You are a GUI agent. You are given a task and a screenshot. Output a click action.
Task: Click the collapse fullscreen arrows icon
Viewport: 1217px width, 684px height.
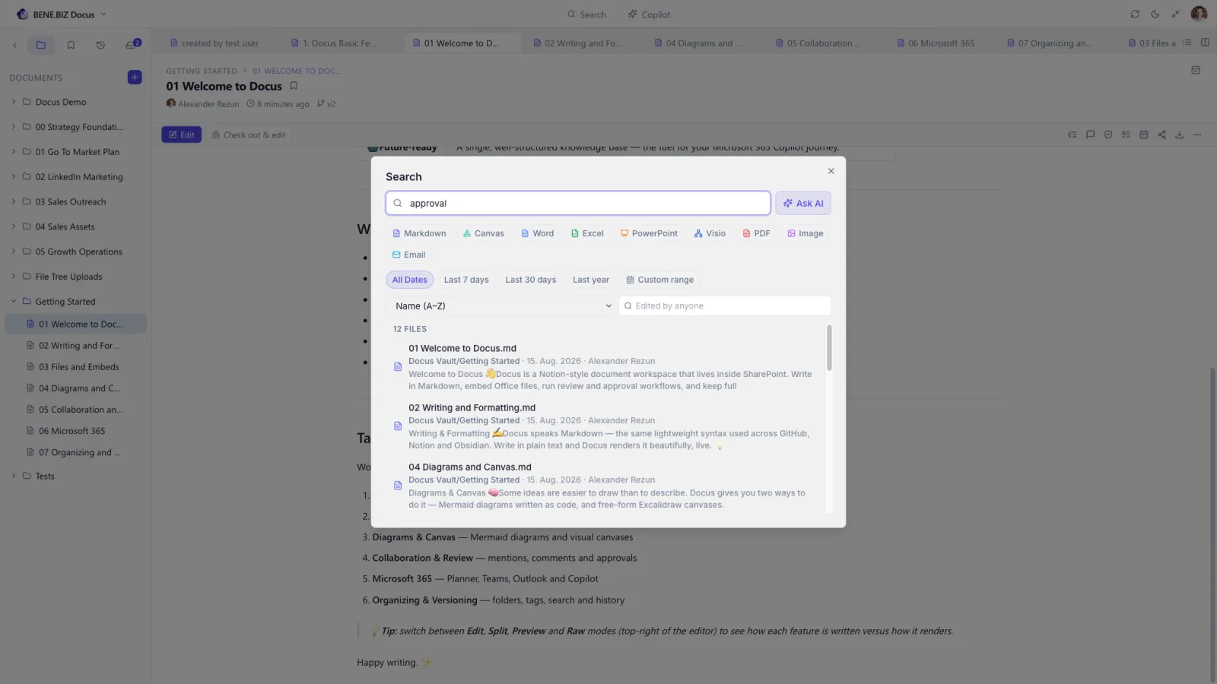1175,14
